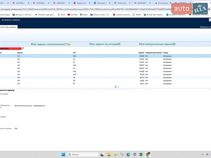The image size is (211, 158).
Task: Open Microsoft Edge from the taskbar
Action: pyautogui.click(x=128, y=155)
